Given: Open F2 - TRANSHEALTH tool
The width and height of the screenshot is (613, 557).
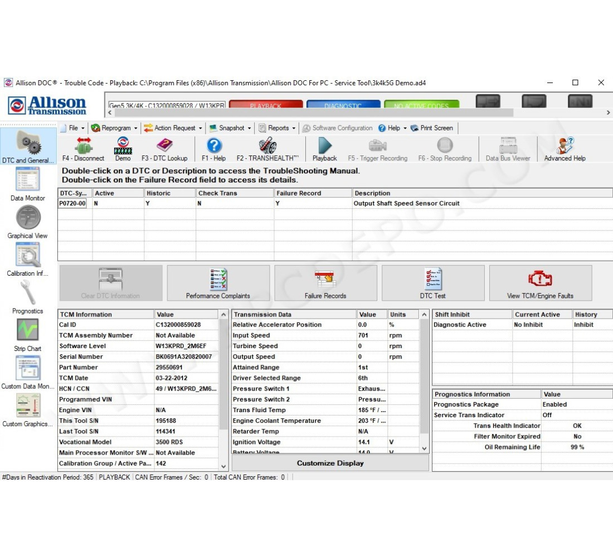Looking at the screenshot, I should coord(267,149).
